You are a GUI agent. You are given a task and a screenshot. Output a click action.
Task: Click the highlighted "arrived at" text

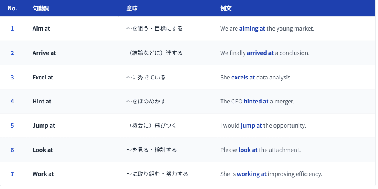(x=260, y=53)
